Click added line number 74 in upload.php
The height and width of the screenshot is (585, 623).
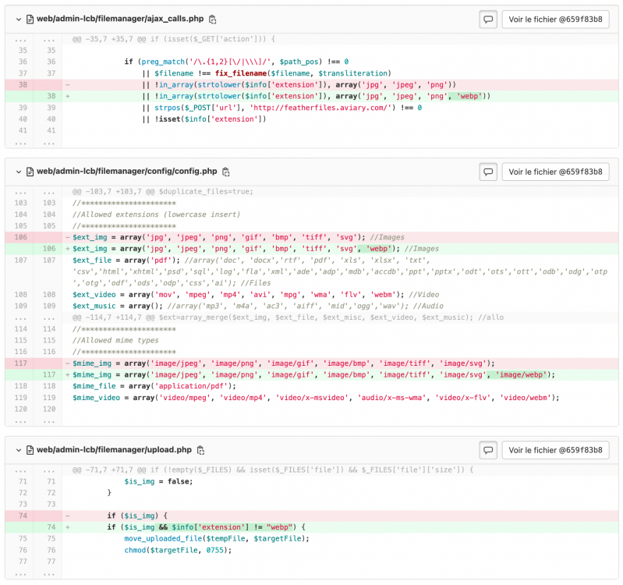(x=50, y=527)
